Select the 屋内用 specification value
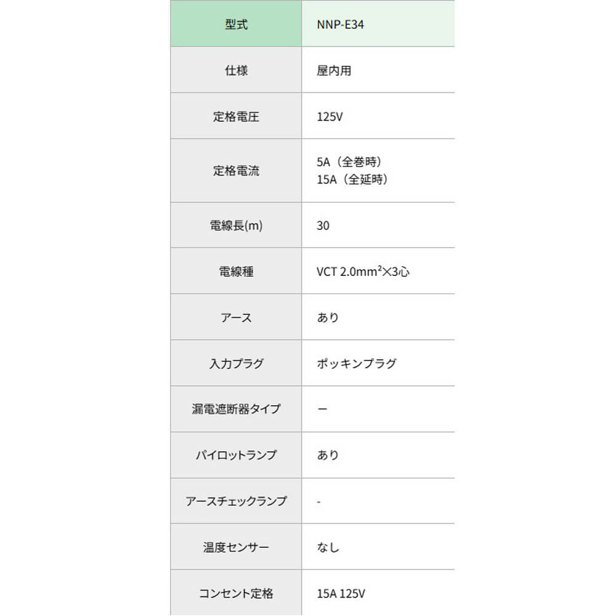This screenshot has width=616, height=616. click(x=334, y=71)
